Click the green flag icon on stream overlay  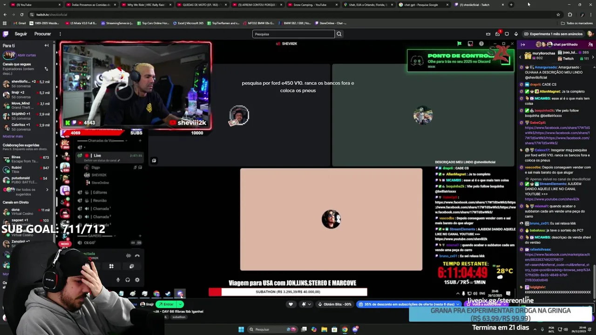[x=459, y=44]
